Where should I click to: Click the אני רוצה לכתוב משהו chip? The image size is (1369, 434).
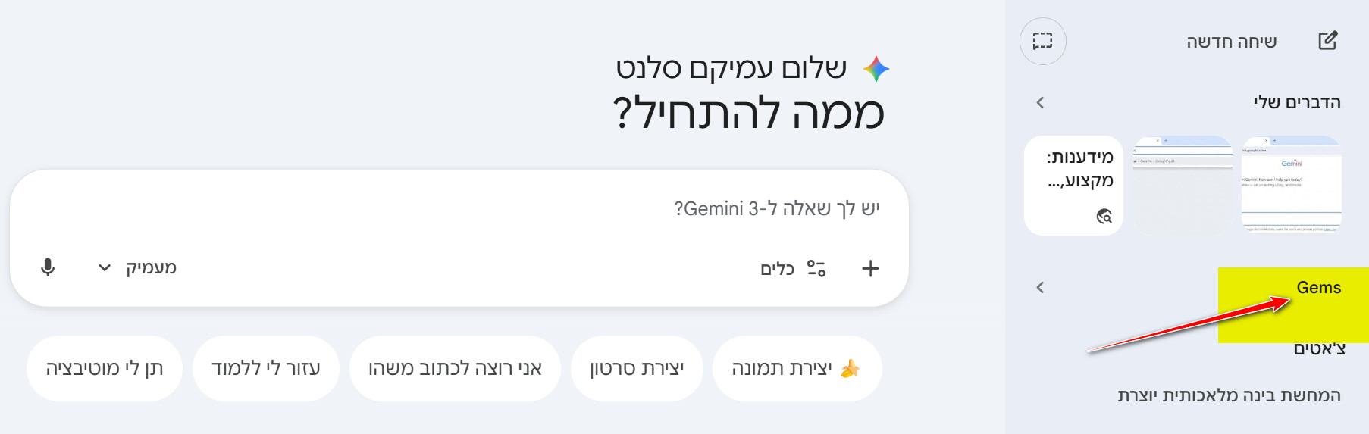point(455,369)
